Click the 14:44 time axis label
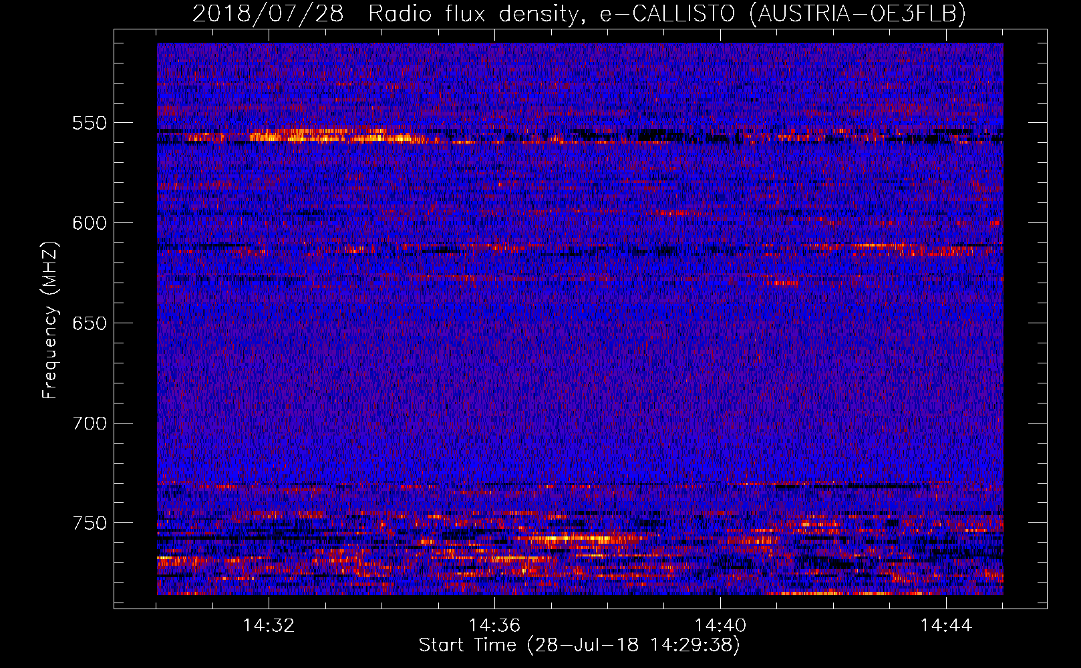1081x668 pixels. coord(946,625)
